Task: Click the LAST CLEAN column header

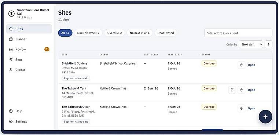Action: pyautogui.click(x=151, y=55)
